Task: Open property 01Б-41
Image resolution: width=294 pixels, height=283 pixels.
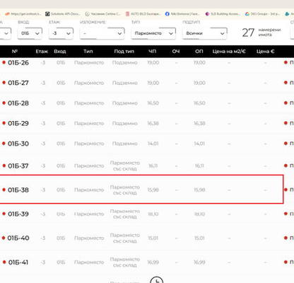Action: [18, 262]
